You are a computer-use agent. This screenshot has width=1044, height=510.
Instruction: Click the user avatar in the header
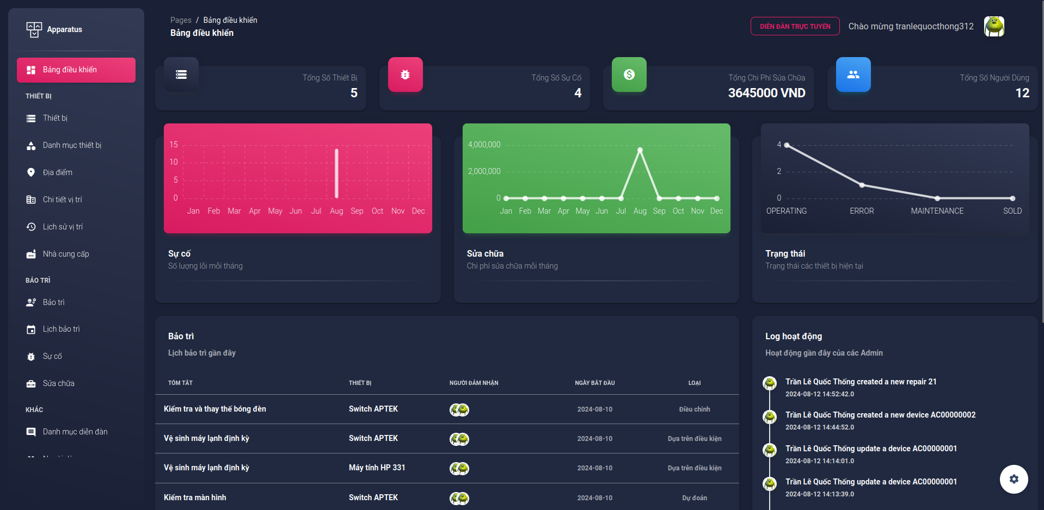(x=994, y=26)
